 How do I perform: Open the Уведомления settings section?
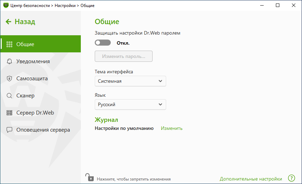(x=41, y=61)
